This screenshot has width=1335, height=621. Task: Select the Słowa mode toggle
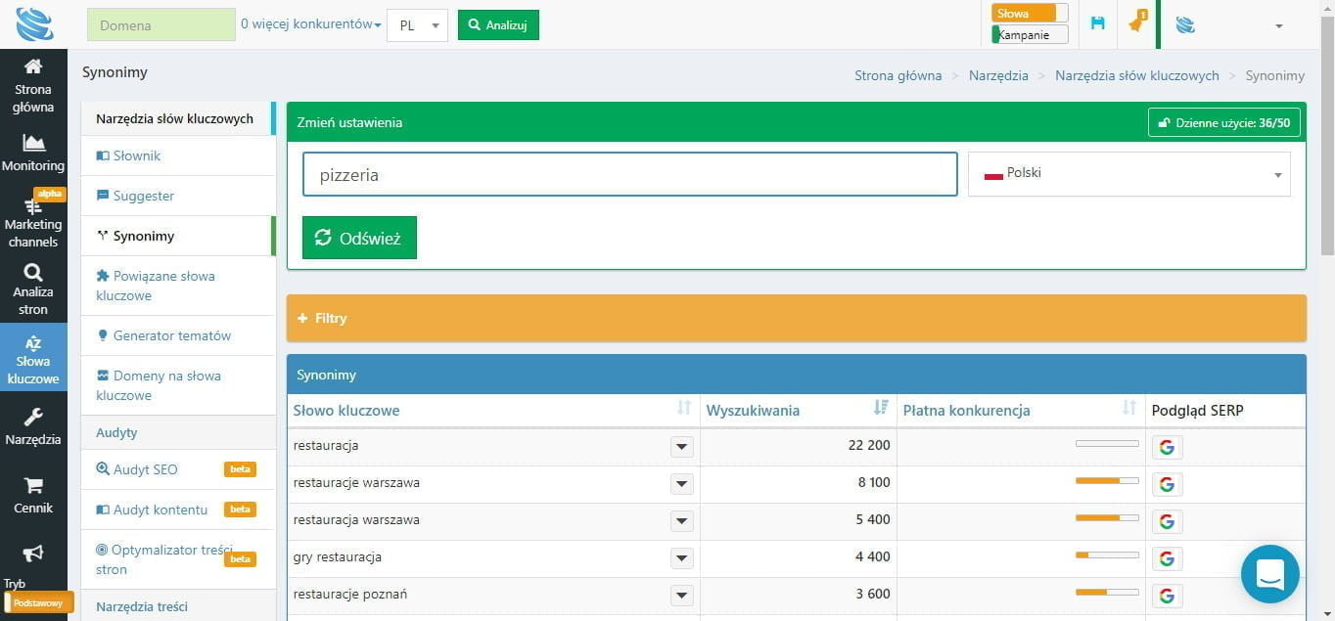(x=1029, y=14)
